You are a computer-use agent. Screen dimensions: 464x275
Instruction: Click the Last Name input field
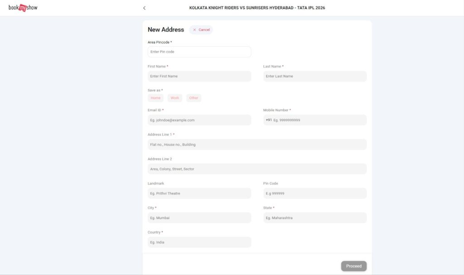point(314,76)
